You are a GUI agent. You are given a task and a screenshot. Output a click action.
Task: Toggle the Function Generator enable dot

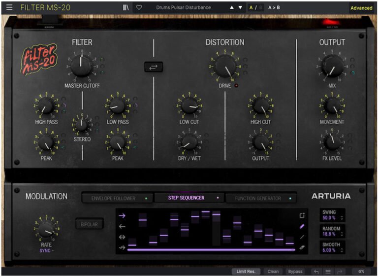coord(290,199)
